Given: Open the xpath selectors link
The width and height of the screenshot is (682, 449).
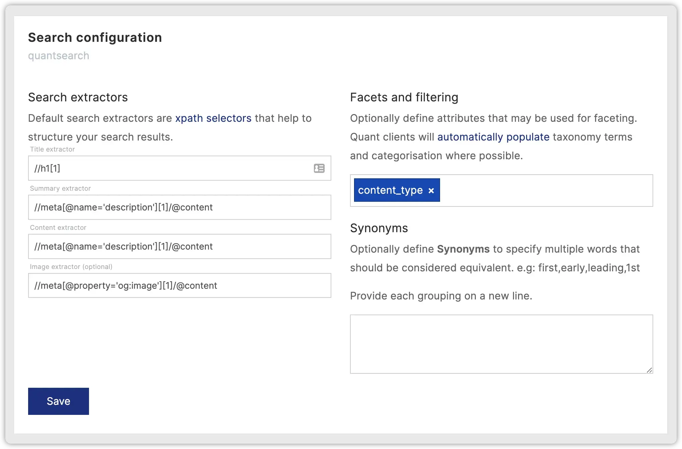Looking at the screenshot, I should pyautogui.click(x=213, y=118).
